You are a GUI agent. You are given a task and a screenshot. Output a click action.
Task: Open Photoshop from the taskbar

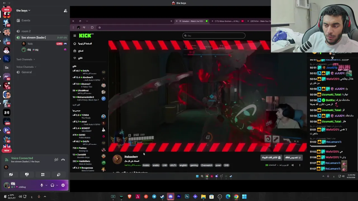[x=187, y=197]
